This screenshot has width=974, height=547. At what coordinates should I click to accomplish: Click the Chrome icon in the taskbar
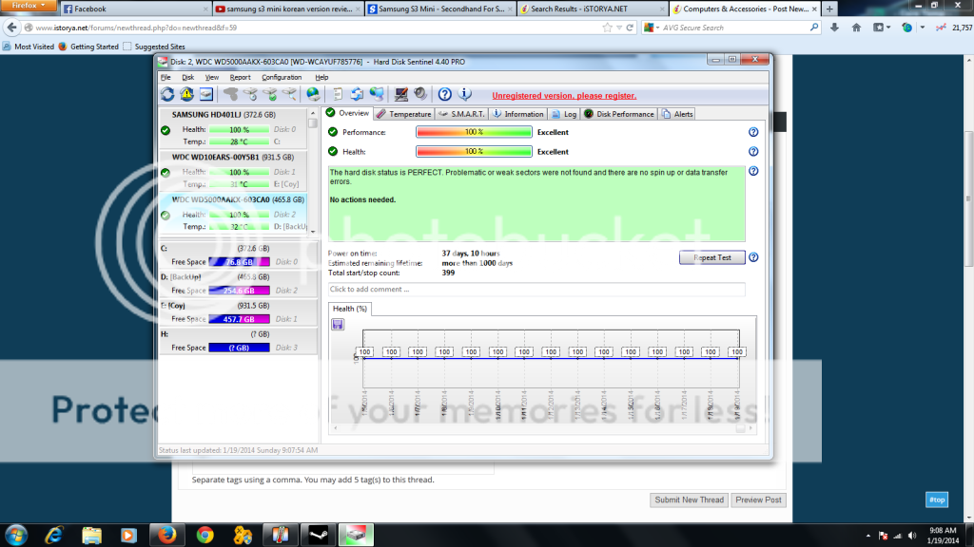click(205, 534)
